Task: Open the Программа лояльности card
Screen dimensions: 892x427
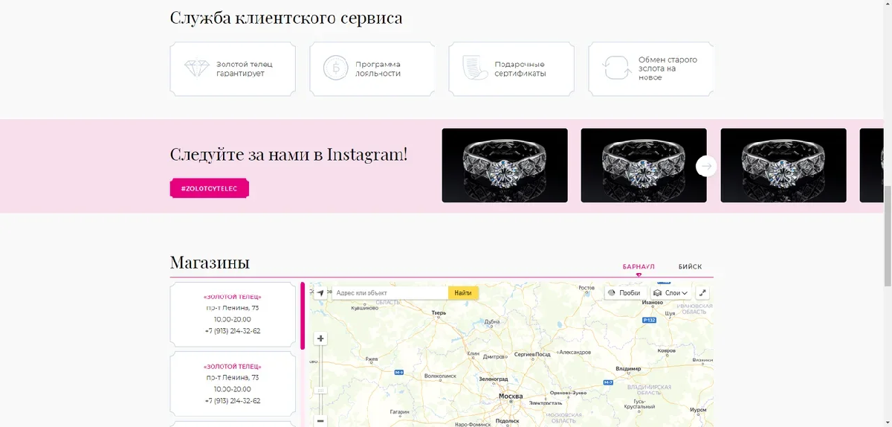Action: pos(372,69)
